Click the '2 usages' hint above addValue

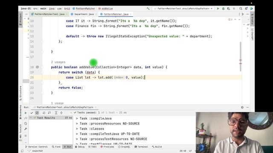[58, 62]
